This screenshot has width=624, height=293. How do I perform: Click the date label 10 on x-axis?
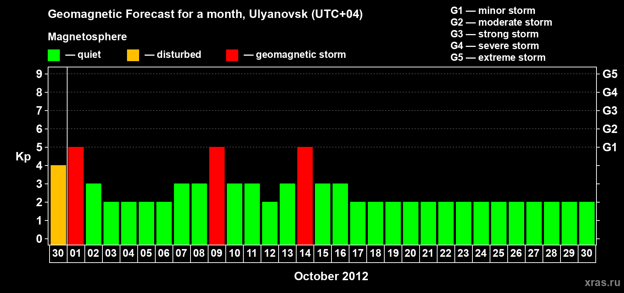click(234, 253)
